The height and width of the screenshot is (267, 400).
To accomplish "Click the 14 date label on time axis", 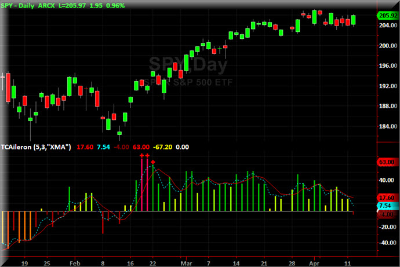I will (x=236, y=263).
